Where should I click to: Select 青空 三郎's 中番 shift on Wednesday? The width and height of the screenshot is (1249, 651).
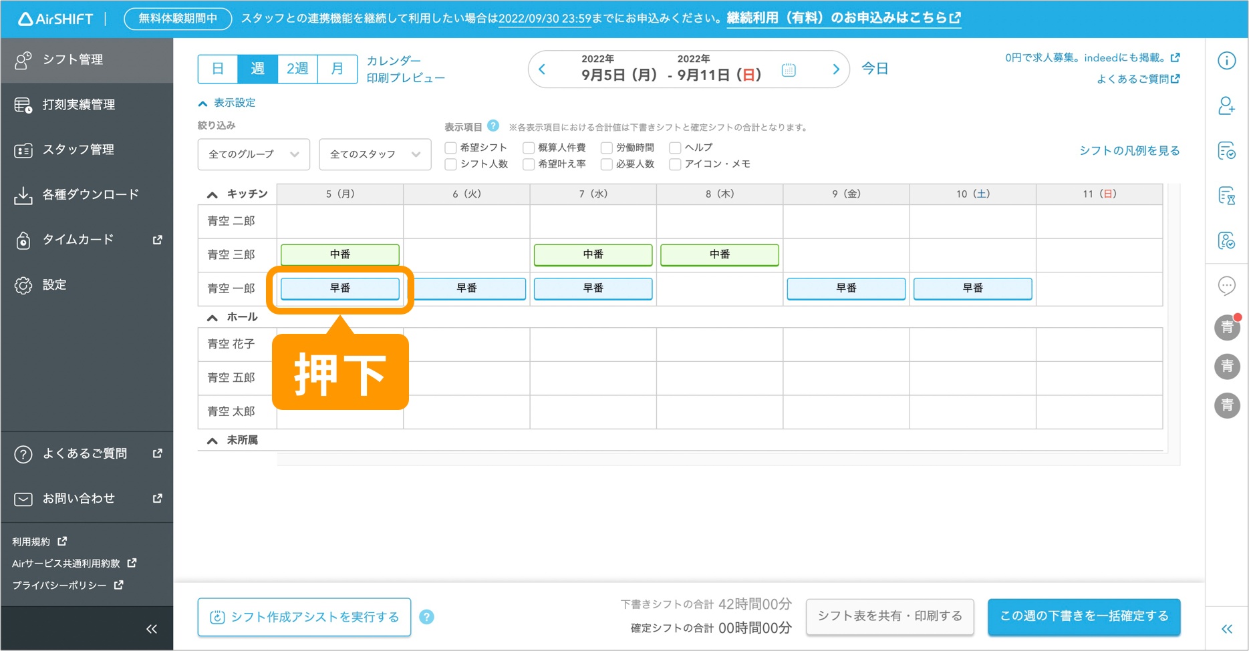click(593, 254)
